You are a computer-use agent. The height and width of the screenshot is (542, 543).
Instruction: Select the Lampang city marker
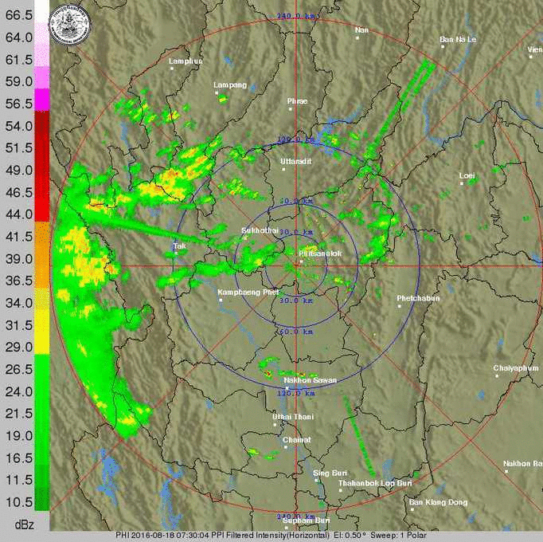click(x=217, y=92)
